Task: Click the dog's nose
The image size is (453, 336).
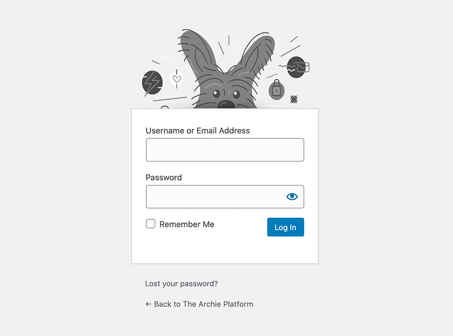Action: 226,104
